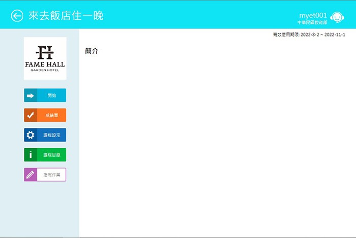Click the info icon for 課程目錄

[x=31, y=155]
